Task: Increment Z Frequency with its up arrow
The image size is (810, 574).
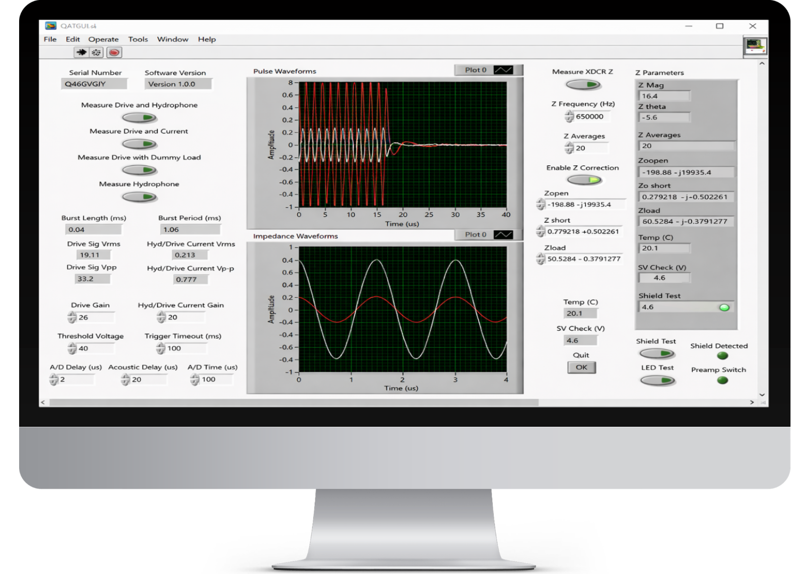Action: tap(569, 114)
